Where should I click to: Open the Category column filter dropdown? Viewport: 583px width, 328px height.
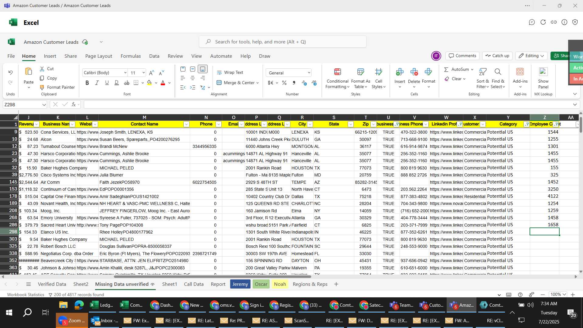point(527,124)
